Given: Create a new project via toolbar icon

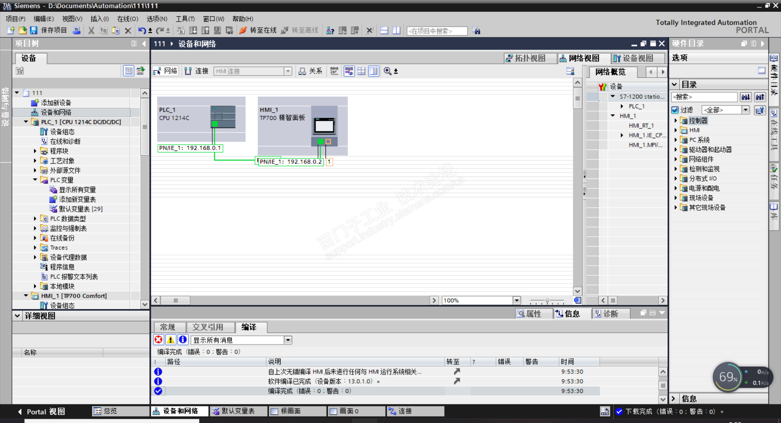Looking at the screenshot, I should click(11, 31).
